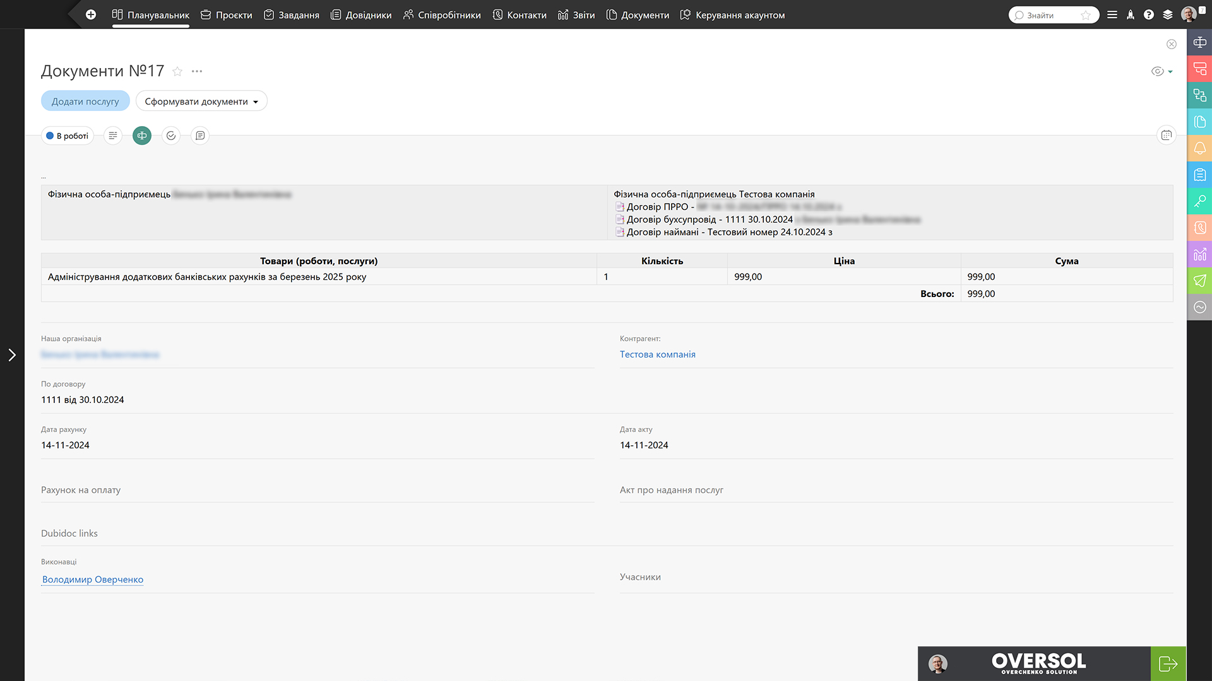Screen dimensions: 1212x681
Task: Expand Сформувати документи dropdown
Action: coord(201,101)
